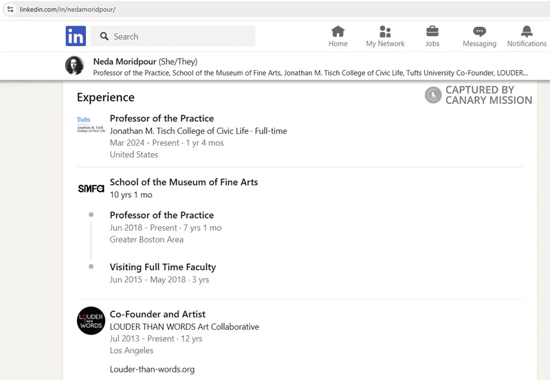Image resolution: width=550 pixels, height=380 pixels.
Task: Open My Network people icon
Action: [x=385, y=32]
